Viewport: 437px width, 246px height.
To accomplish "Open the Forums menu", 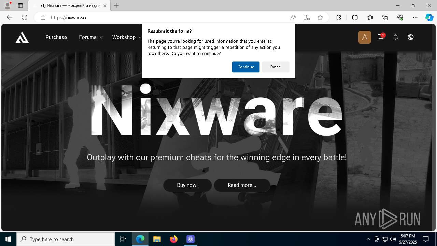I will [x=88, y=37].
